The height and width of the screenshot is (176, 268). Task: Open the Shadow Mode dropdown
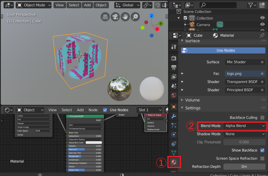point(244,134)
